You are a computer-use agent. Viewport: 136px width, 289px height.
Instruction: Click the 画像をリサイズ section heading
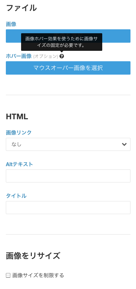coord(33,256)
